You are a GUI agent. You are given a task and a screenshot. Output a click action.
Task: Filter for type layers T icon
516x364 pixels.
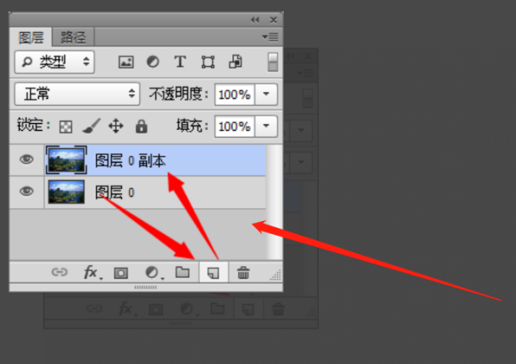pyautogui.click(x=180, y=62)
